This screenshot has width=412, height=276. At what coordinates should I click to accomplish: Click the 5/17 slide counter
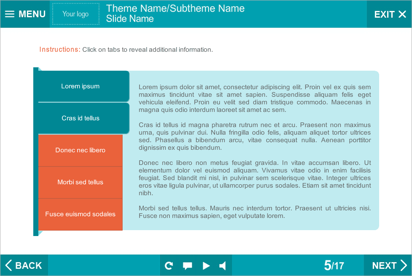(x=334, y=265)
